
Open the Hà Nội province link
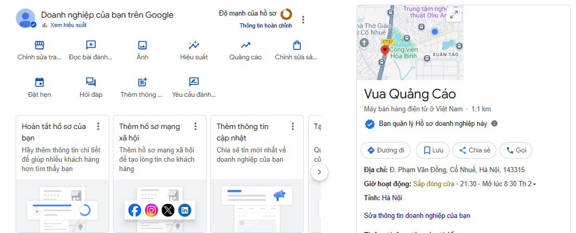click(x=392, y=198)
